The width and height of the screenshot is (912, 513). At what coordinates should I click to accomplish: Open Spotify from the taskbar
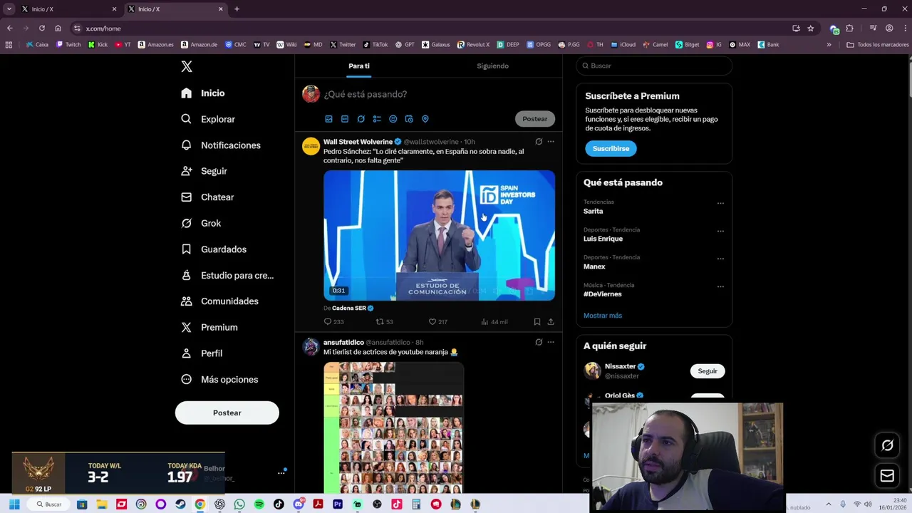[259, 504]
